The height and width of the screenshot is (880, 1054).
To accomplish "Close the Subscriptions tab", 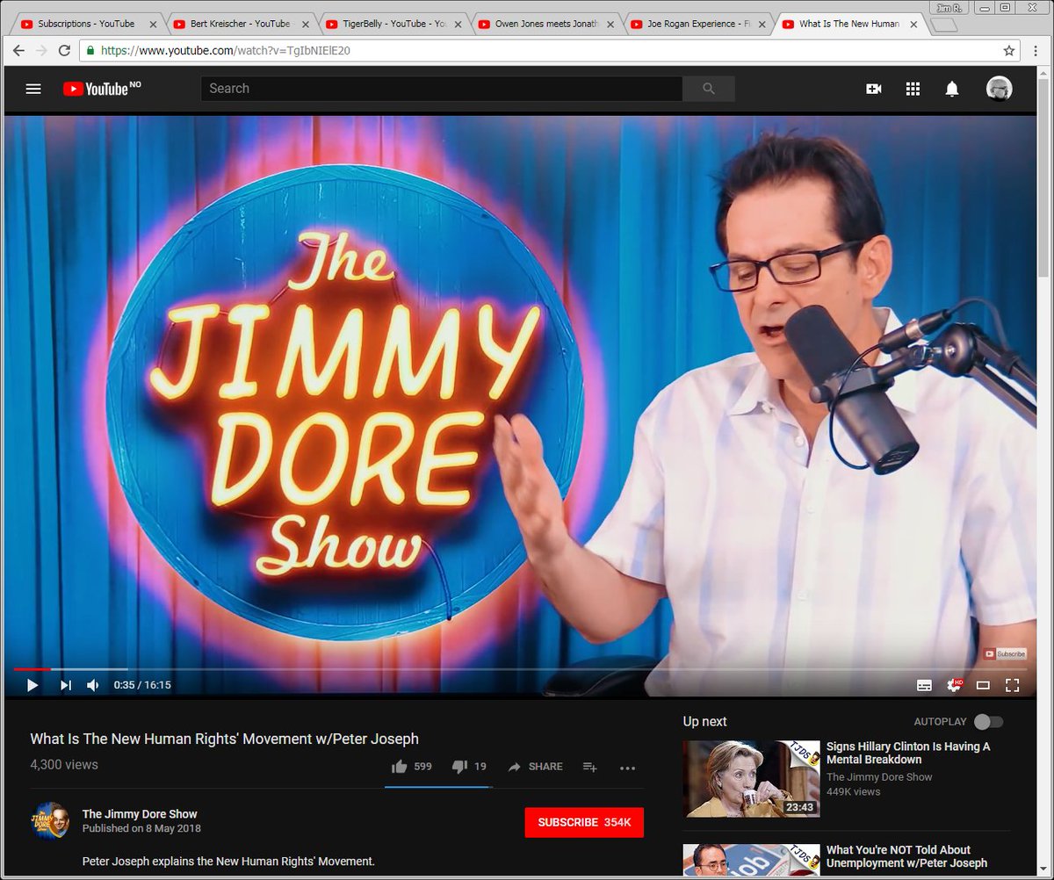I will 153,25.
